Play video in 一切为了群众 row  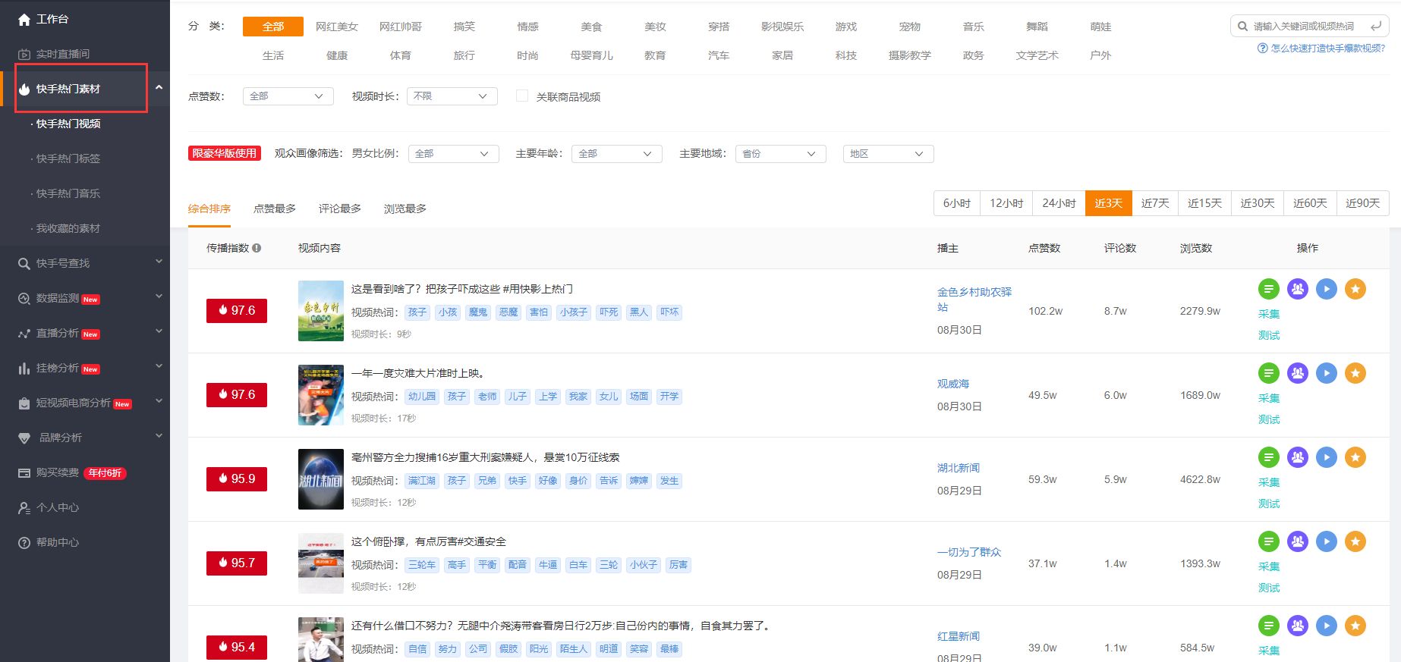[1327, 541]
